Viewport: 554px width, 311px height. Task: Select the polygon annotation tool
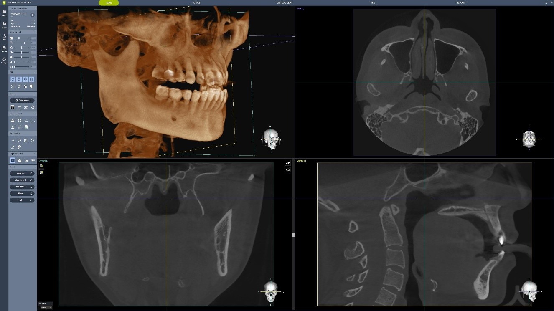[x=33, y=141]
